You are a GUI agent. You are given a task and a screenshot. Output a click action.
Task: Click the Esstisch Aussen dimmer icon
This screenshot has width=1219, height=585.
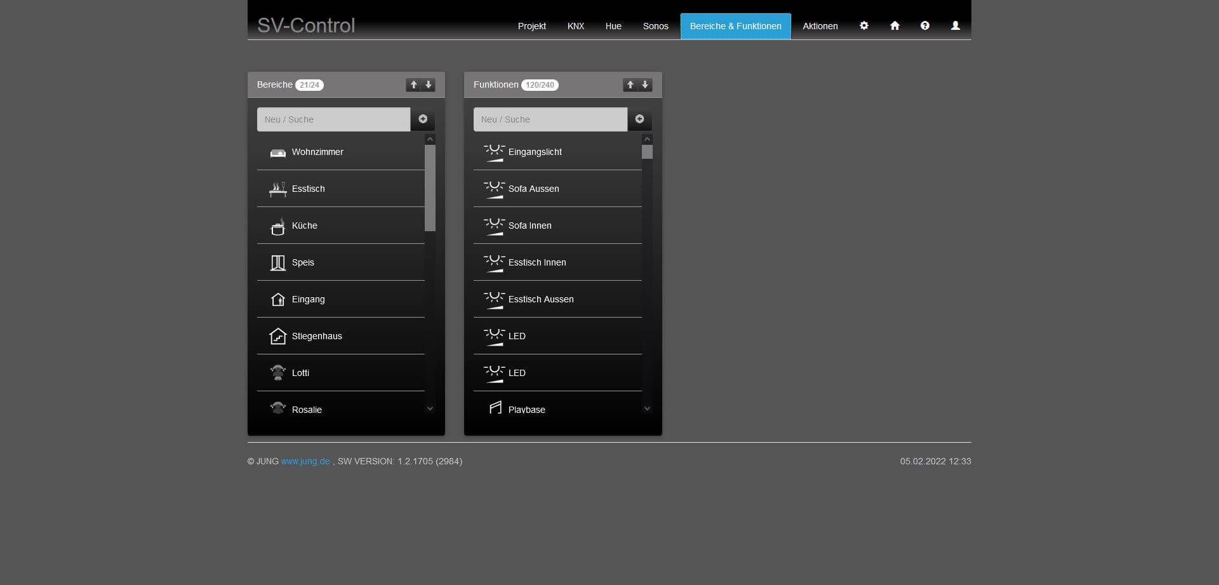pyautogui.click(x=494, y=300)
